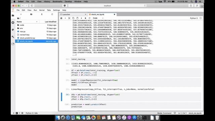The image size is (215, 121).
Task: Interrupt the kernel with the stop icon
Action: tap(85, 18)
